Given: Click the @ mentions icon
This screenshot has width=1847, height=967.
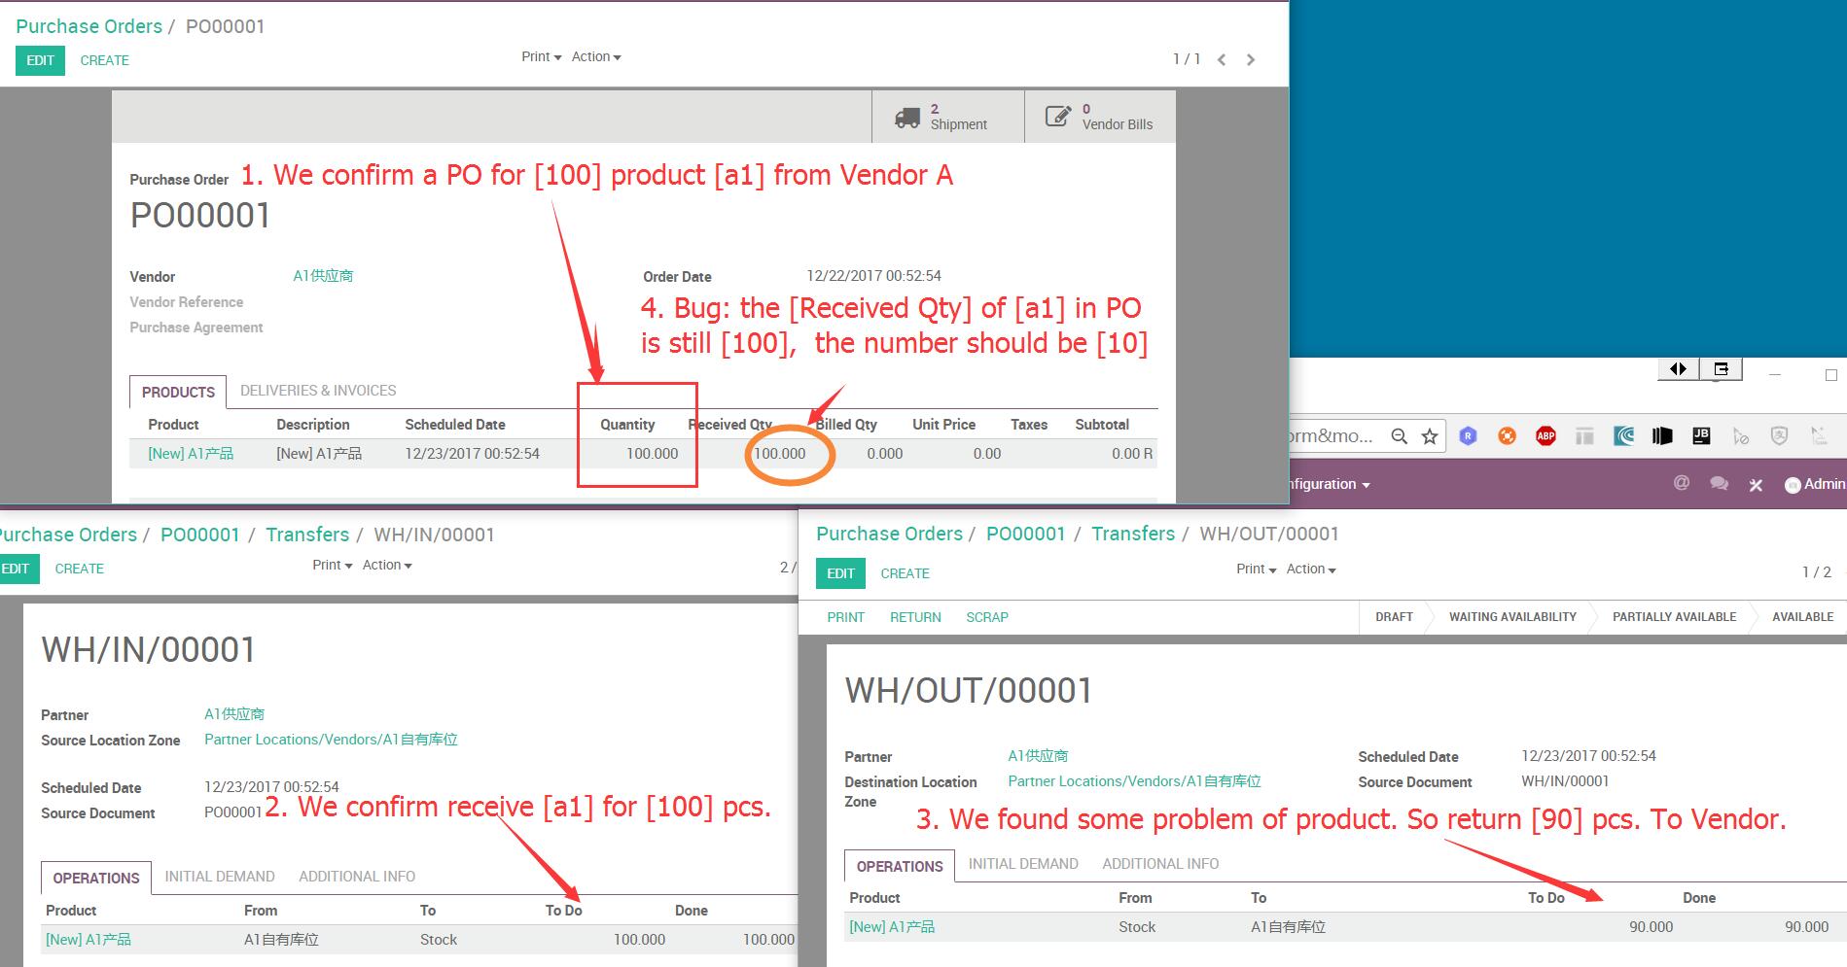Looking at the screenshot, I should pos(1681,483).
